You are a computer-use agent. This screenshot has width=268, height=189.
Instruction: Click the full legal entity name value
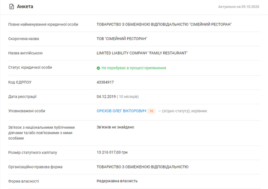point(164,25)
